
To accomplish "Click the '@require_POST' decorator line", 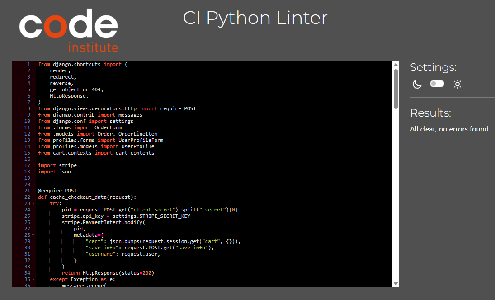I will (57, 191).
